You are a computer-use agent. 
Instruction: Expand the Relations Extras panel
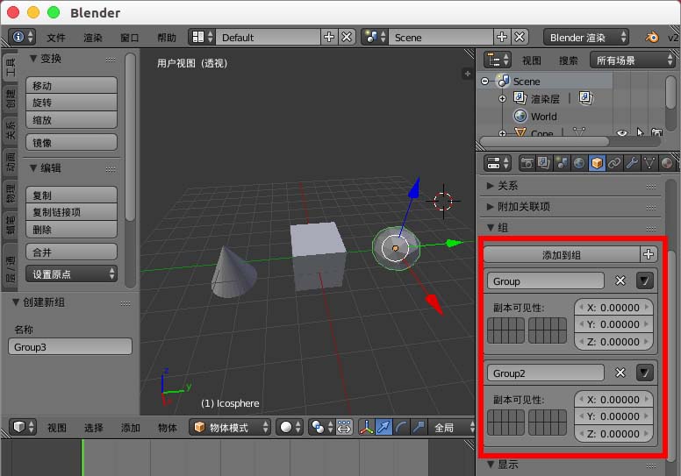click(x=491, y=207)
